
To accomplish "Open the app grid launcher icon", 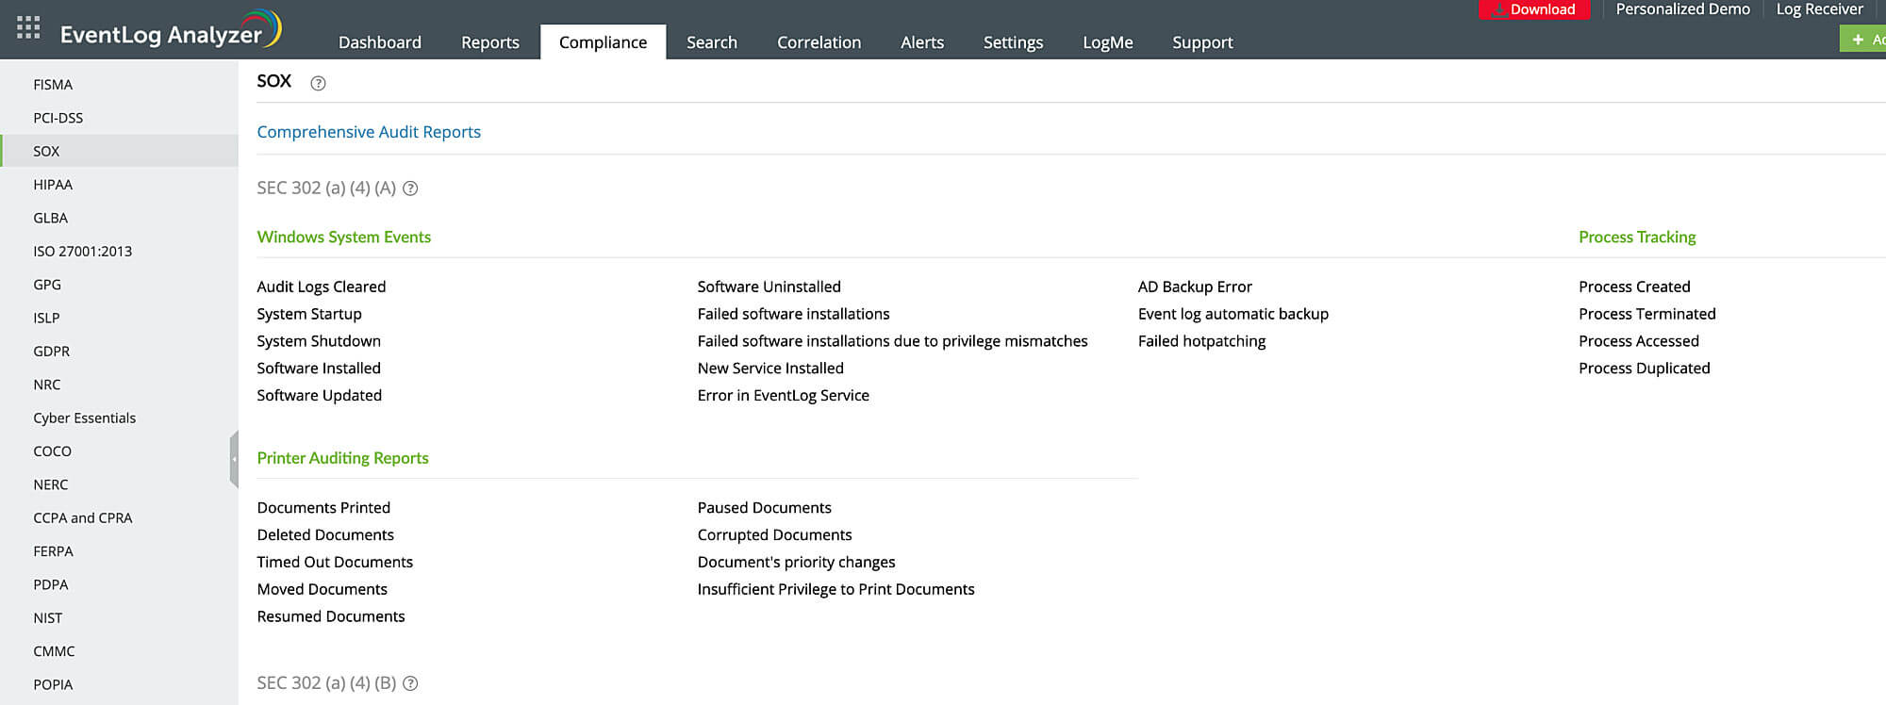I will coord(28,27).
